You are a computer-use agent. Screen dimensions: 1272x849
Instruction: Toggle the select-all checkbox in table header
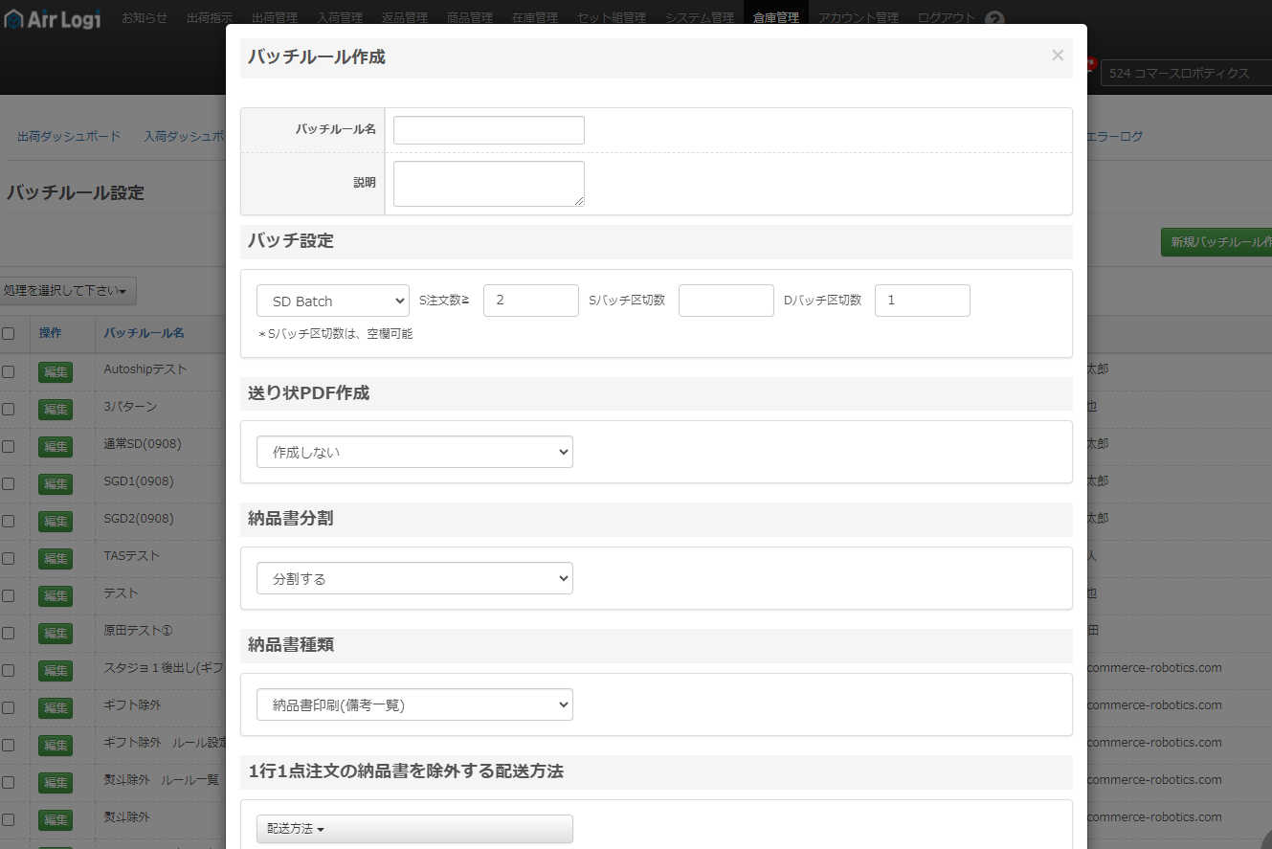pos(9,334)
